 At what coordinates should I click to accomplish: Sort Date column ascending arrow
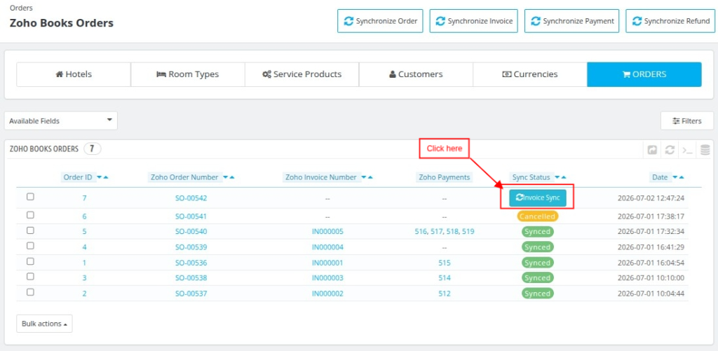(x=682, y=177)
